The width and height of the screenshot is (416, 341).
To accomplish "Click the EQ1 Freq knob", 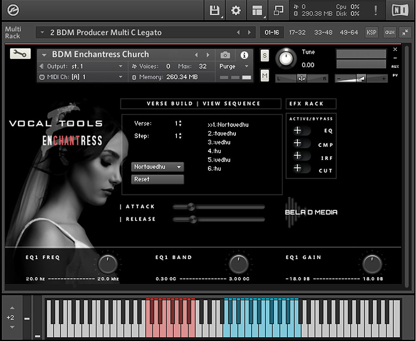I will 107,264.
